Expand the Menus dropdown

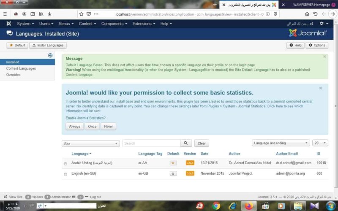pyautogui.click(x=66, y=24)
